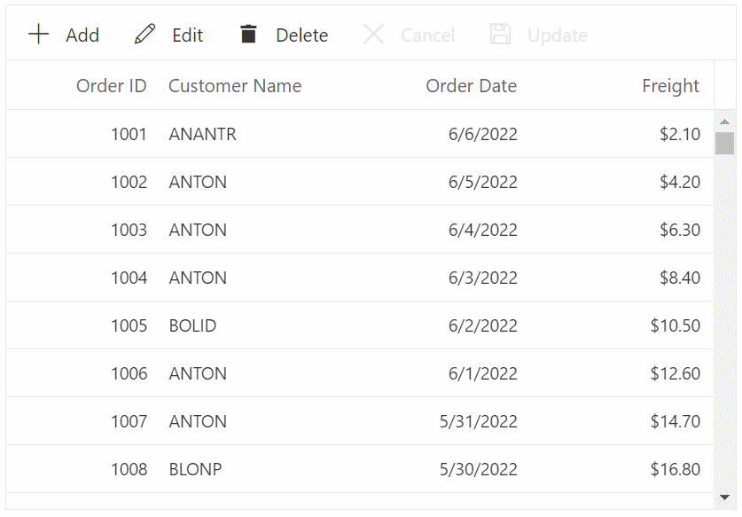Click the Cancel X icon
The image size is (742, 517).
point(374,35)
